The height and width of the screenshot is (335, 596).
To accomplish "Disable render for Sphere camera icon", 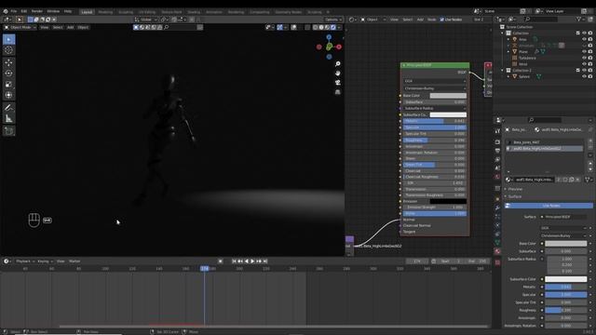I will pyautogui.click(x=590, y=76).
